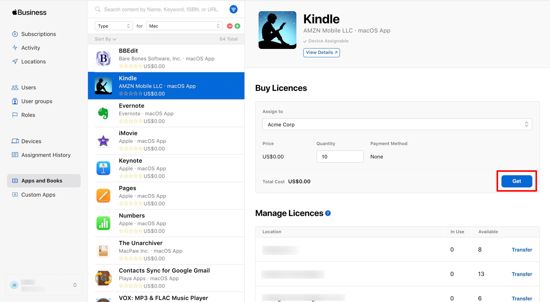Screen dimensions: 550x302
Task: Click the 64 Total count
Action: click(x=229, y=39)
